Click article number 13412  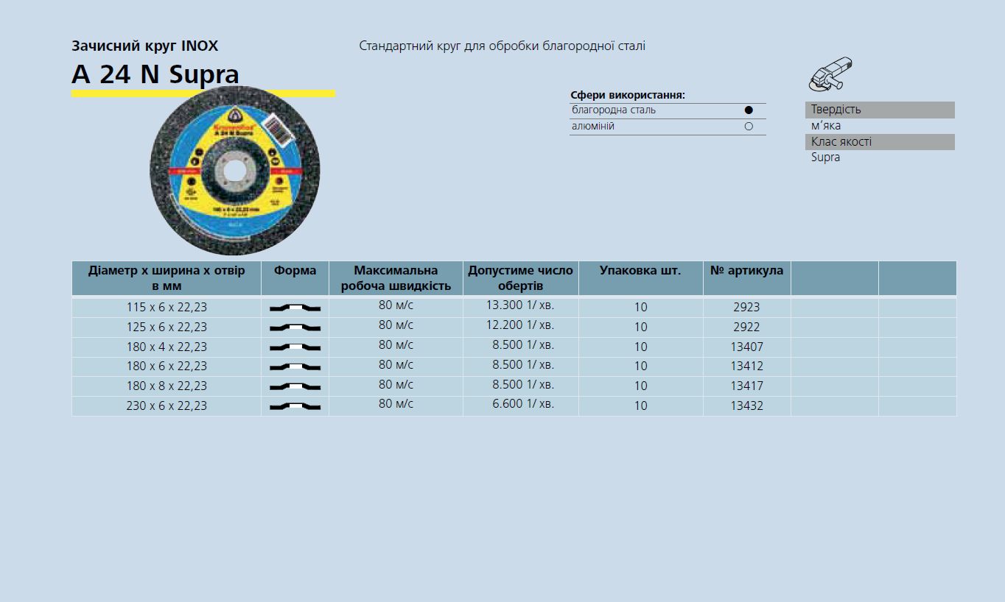click(746, 366)
